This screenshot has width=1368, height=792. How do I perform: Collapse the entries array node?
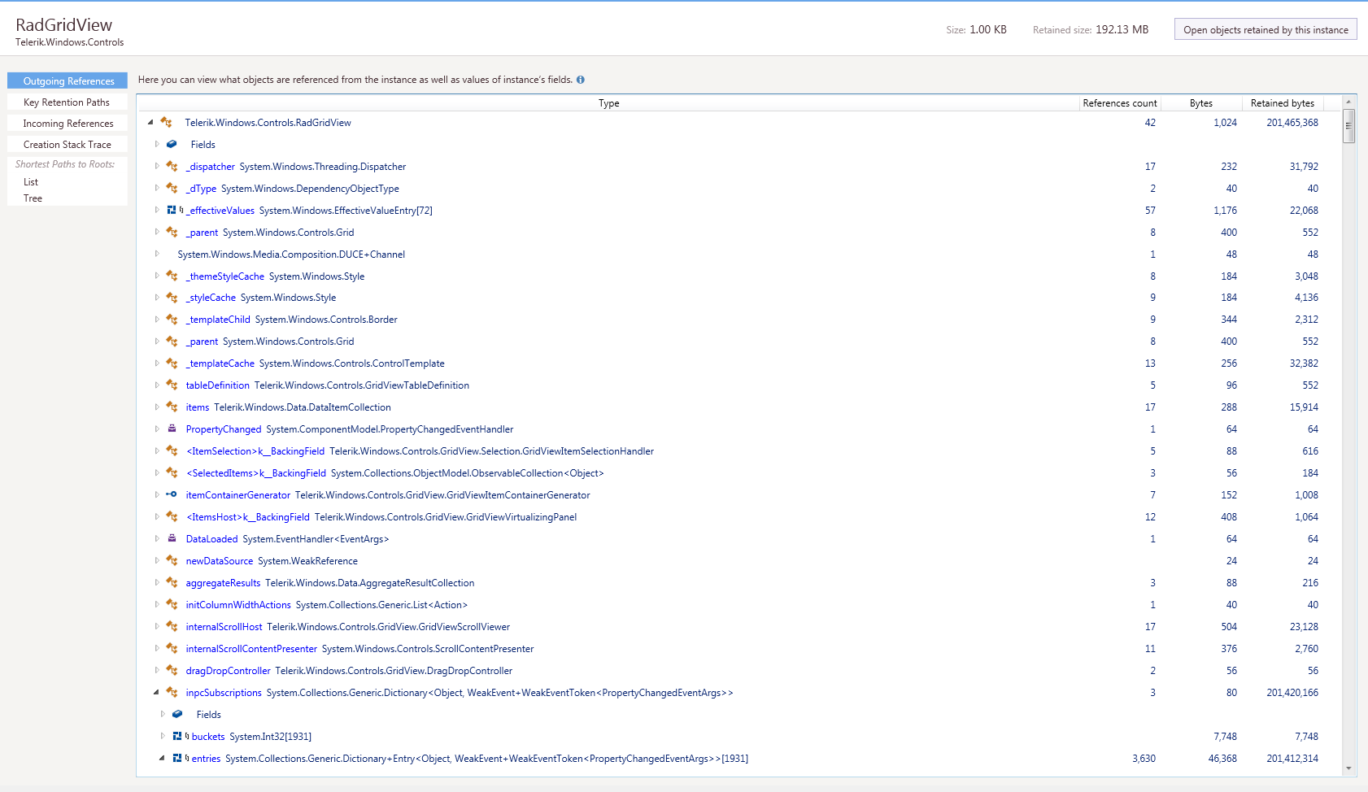tap(162, 759)
